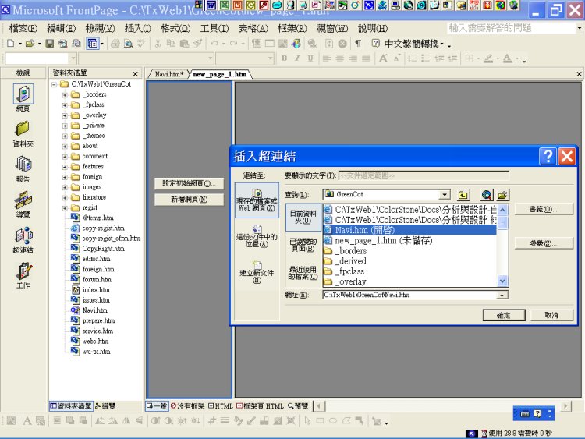The width and height of the screenshot is (585, 439).
Task: Click the 書籤 (Bookmark) button
Action: pyautogui.click(x=545, y=209)
